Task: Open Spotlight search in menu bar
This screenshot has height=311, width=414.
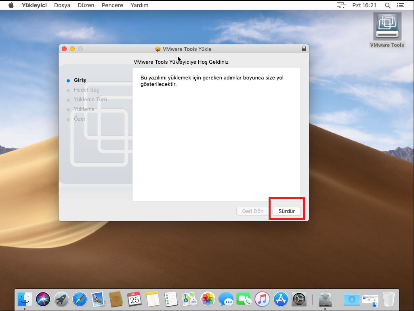Action: click(x=388, y=5)
